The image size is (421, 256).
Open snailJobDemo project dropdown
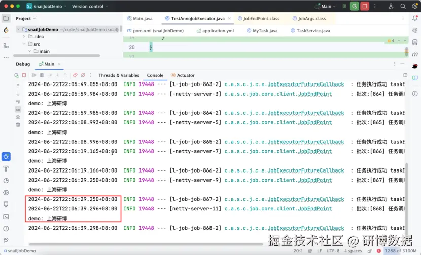pos(47,6)
